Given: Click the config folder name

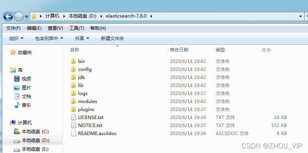Looking at the screenshot, I should click(x=85, y=69).
